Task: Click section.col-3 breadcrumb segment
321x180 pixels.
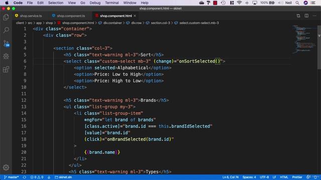Action: (x=160, y=23)
